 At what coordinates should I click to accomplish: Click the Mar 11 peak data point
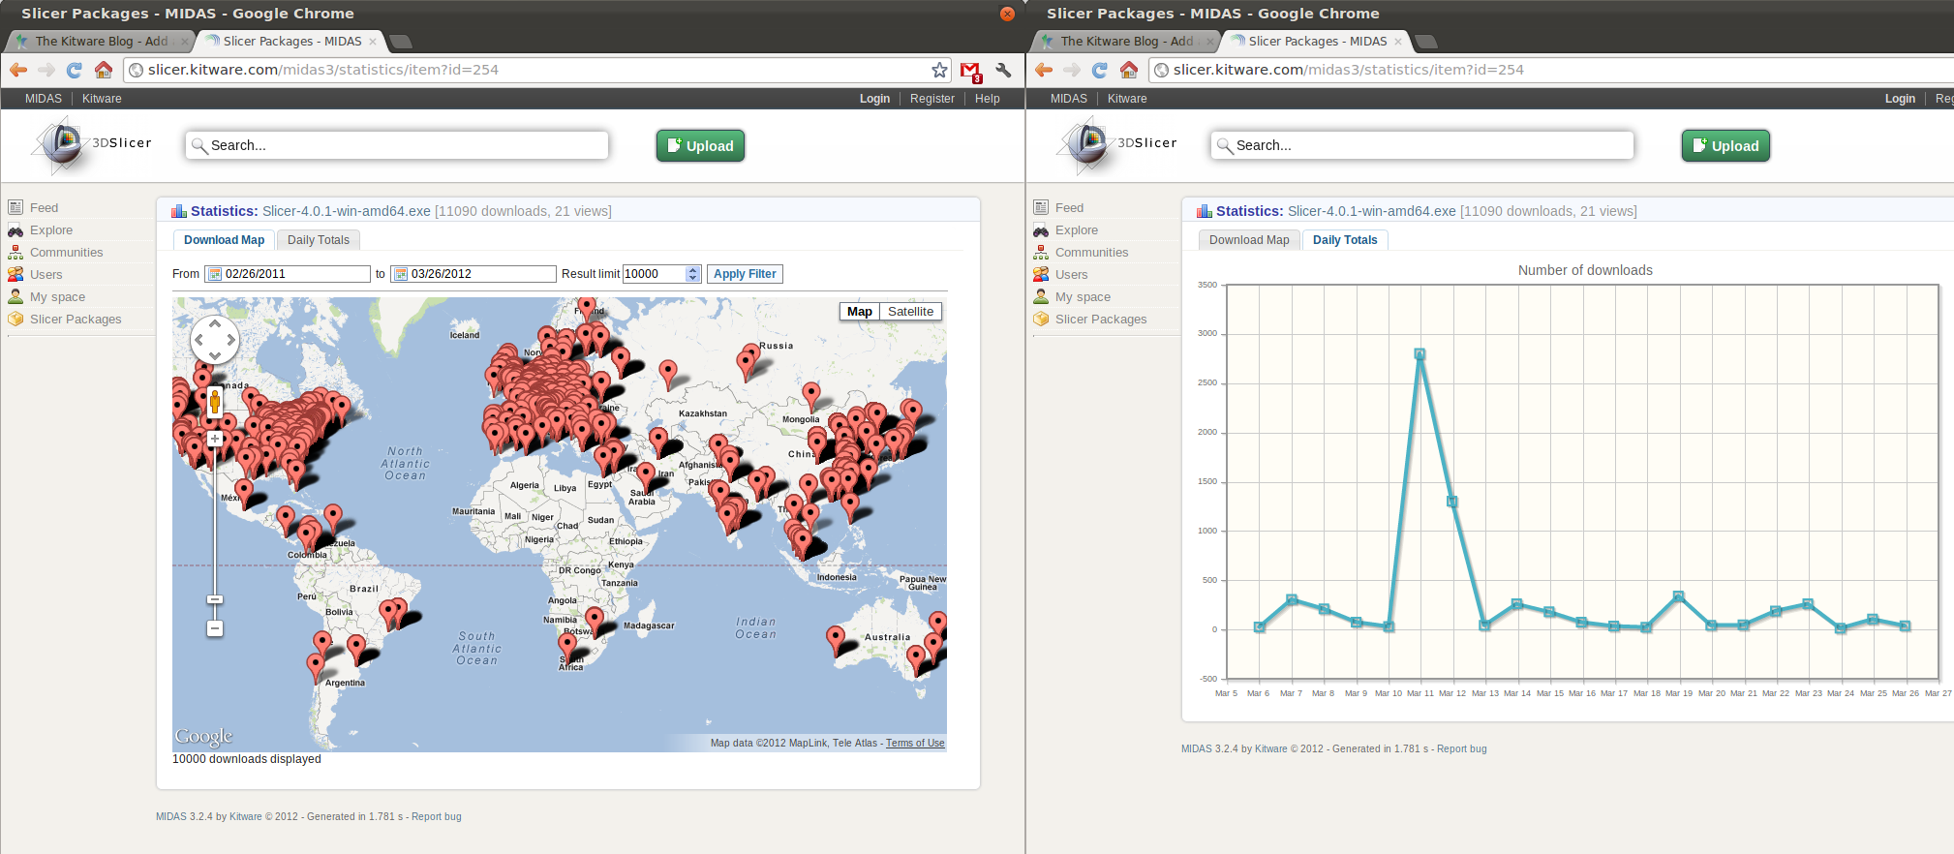tap(1420, 354)
